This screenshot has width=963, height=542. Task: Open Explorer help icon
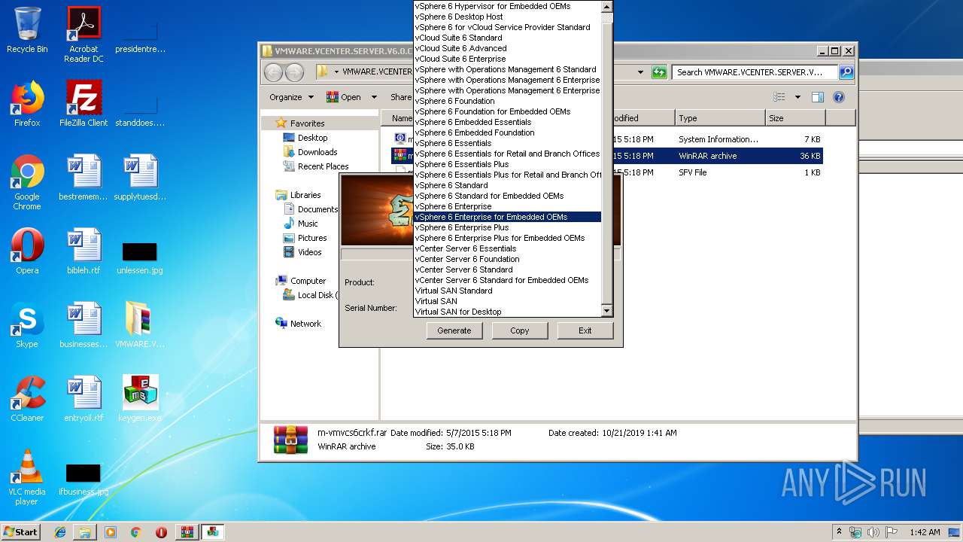click(x=839, y=97)
